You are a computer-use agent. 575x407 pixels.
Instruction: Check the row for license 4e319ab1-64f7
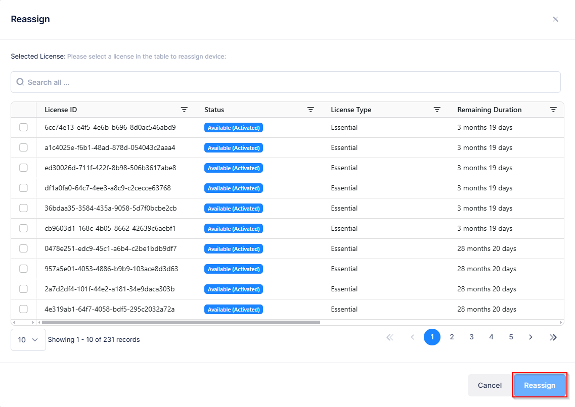23,309
